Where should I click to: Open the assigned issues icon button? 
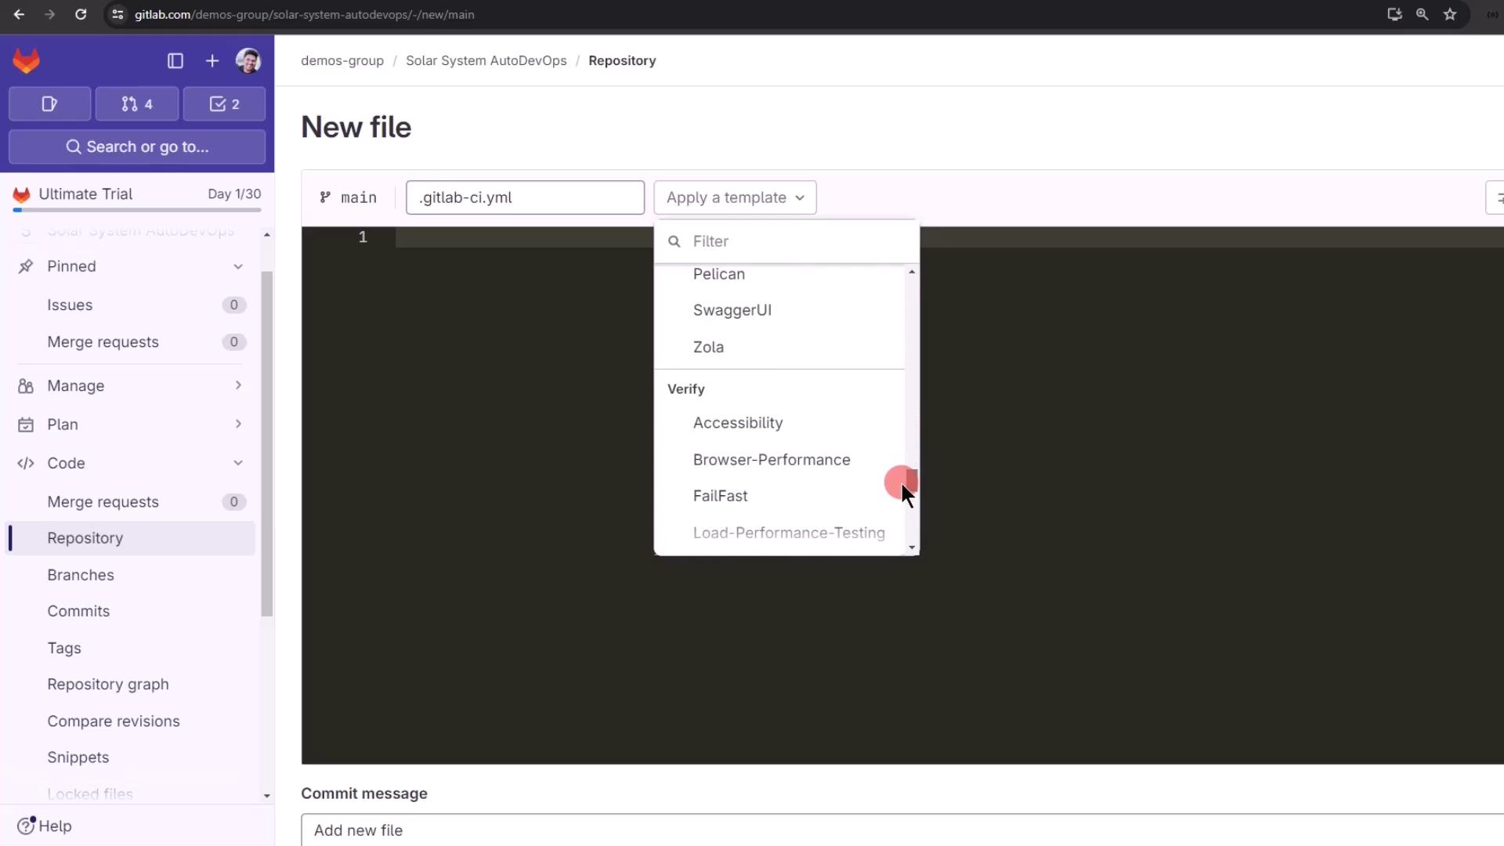pos(49,104)
